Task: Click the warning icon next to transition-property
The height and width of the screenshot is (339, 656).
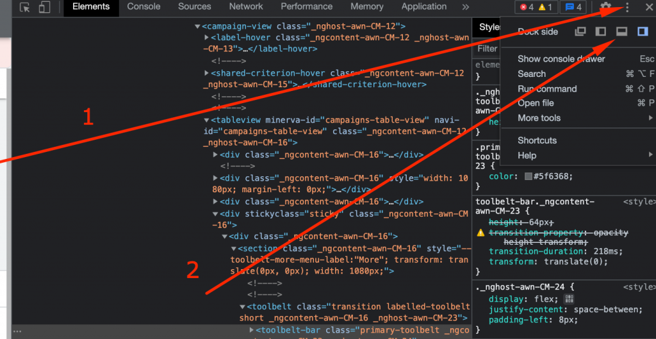Action: (480, 233)
